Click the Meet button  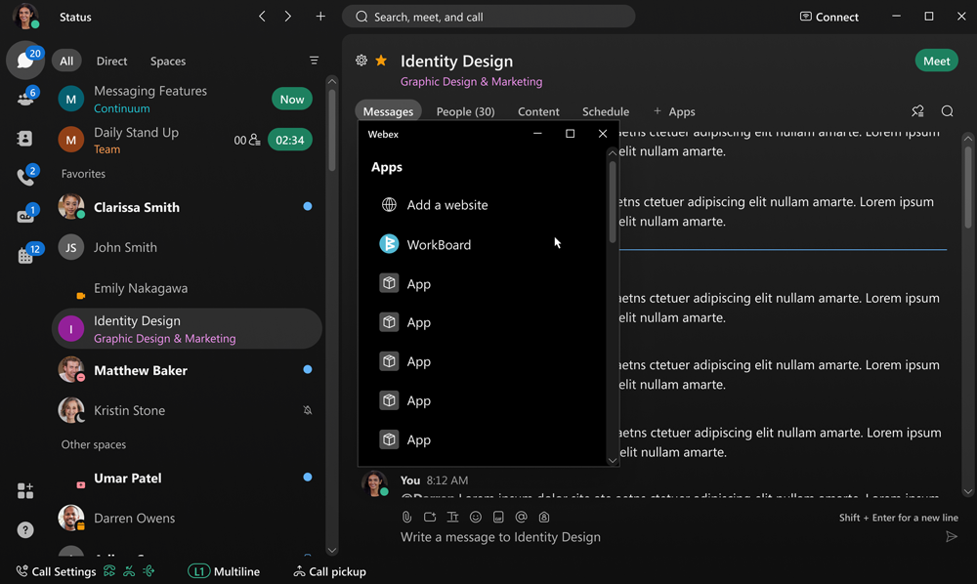coord(937,61)
